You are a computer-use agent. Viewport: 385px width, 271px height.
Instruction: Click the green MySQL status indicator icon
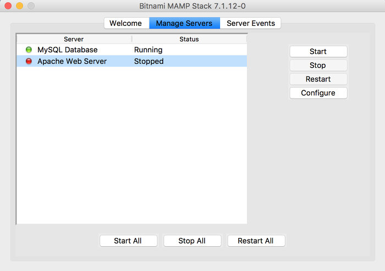click(x=29, y=50)
